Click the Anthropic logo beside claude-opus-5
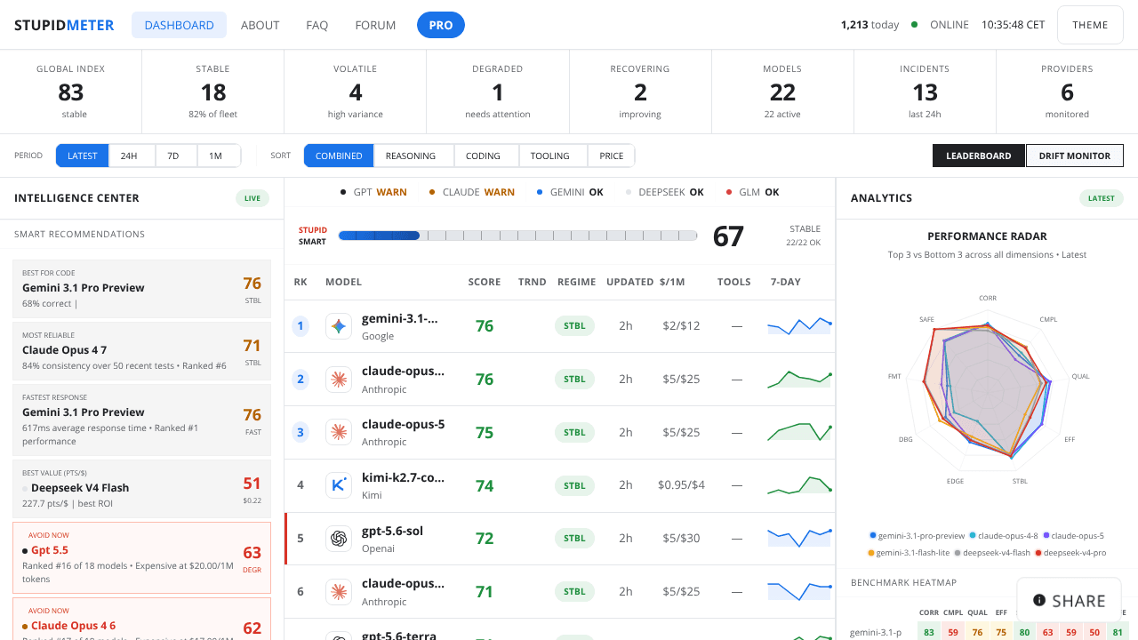 339,433
